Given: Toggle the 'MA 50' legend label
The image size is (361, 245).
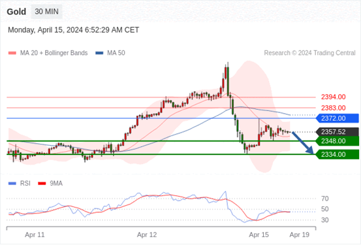Looking at the screenshot, I should tap(116, 53).
